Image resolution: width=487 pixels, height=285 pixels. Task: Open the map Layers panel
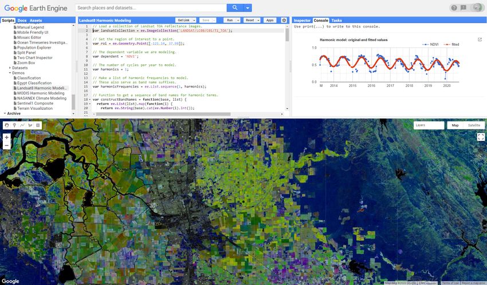pos(429,125)
